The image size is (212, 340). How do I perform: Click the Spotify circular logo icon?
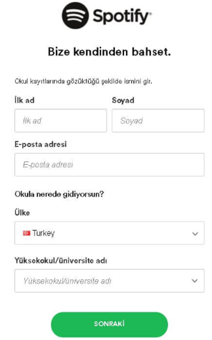pos(75,16)
